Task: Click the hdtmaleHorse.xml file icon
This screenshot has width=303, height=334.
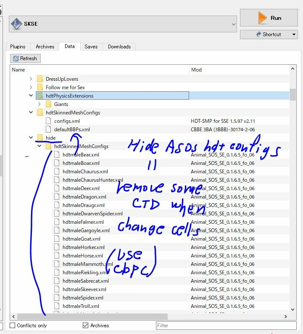Action: click(x=57, y=256)
